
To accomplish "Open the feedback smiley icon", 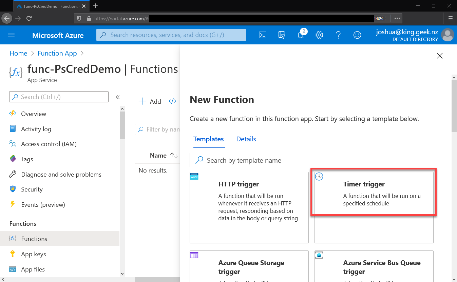I will [357, 35].
